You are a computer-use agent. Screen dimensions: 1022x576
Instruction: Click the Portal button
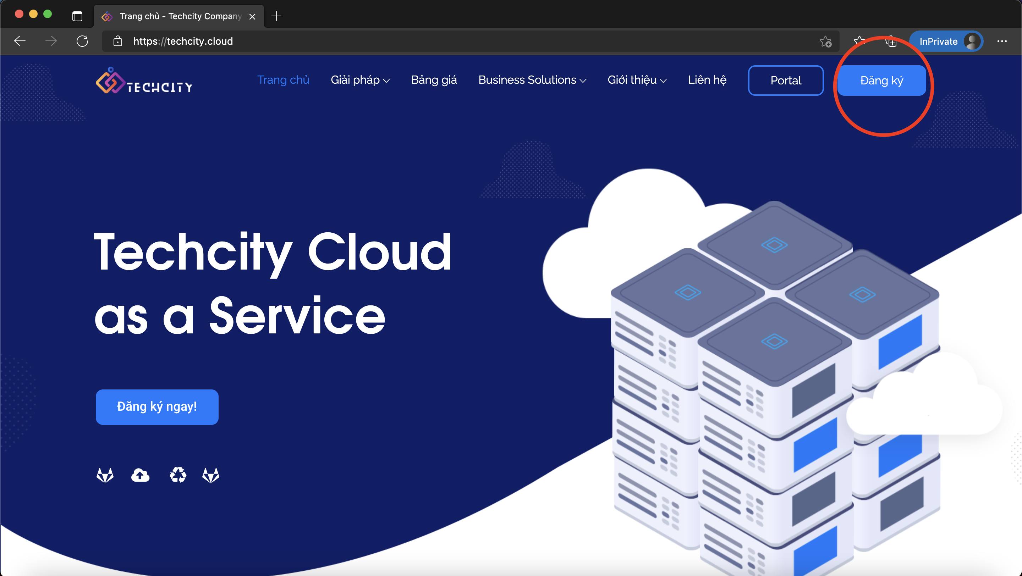pyautogui.click(x=786, y=81)
